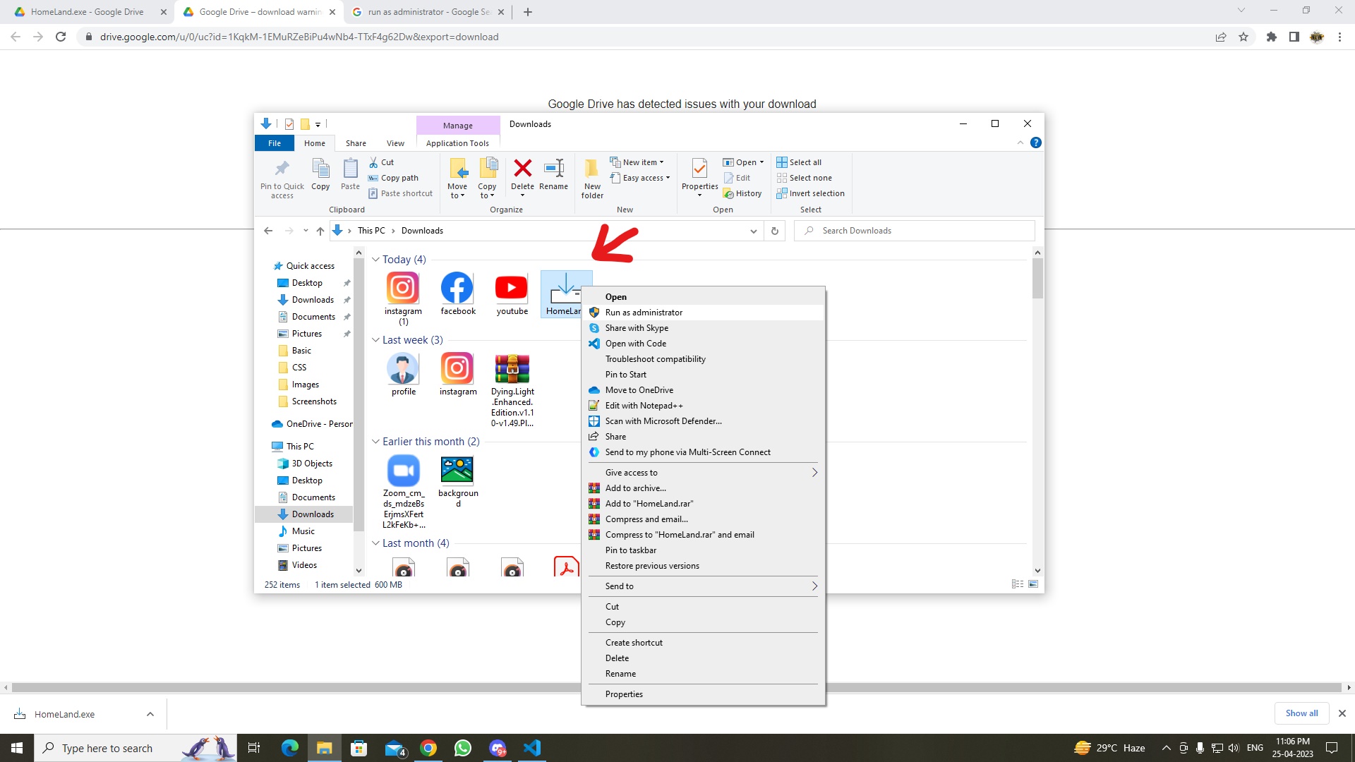
Task: Open Quick access in navigation pane
Action: 310,266
